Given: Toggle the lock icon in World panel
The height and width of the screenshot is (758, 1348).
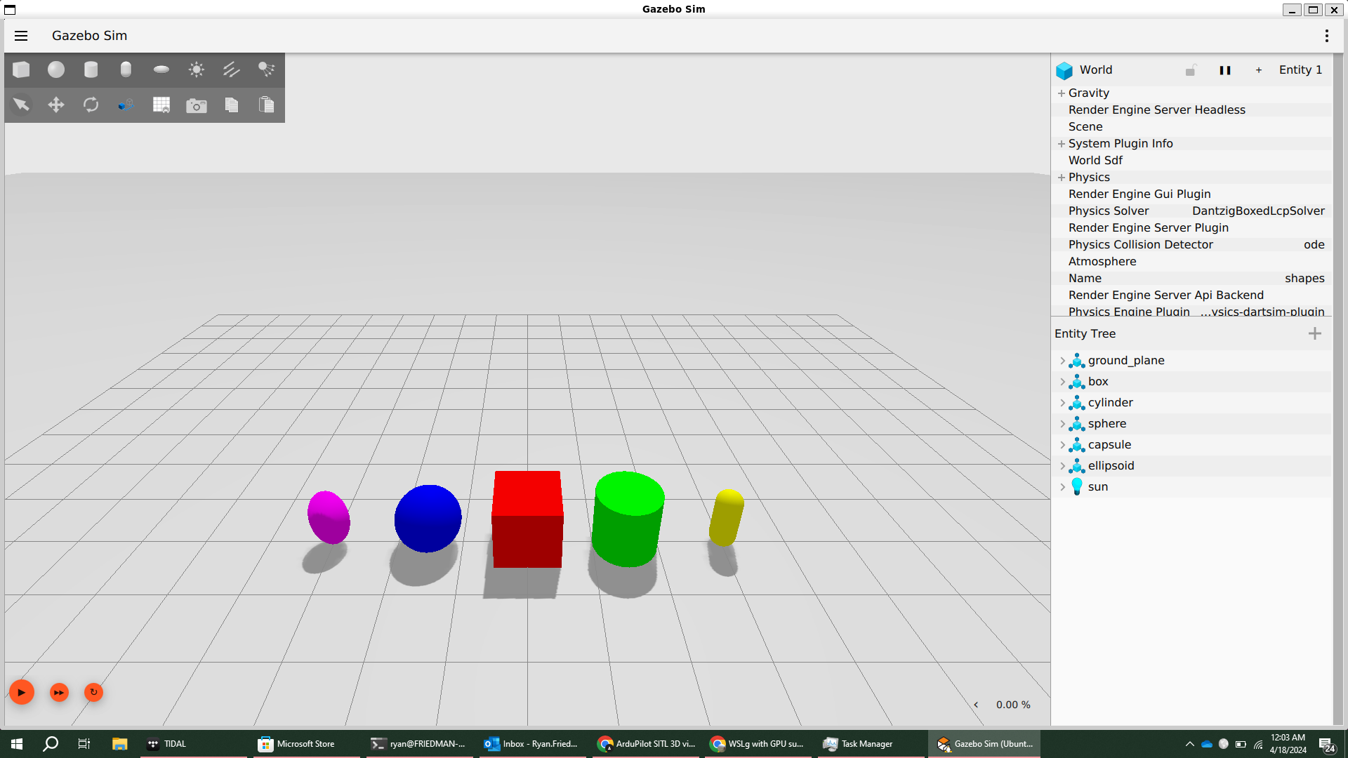Looking at the screenshot, I should (x=1191, y=70).
